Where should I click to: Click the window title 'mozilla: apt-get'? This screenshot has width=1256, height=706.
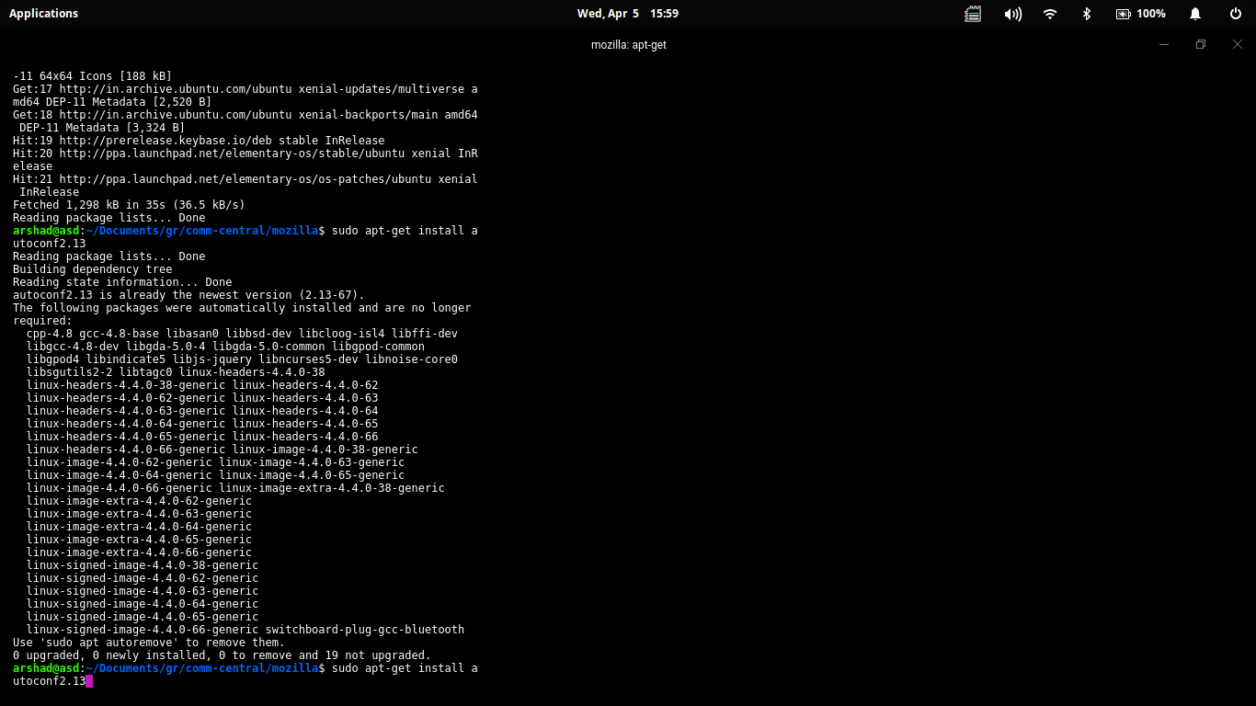coord(629,44)
